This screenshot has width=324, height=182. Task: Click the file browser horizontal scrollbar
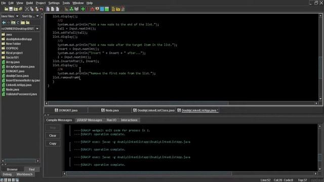[20, 161]
